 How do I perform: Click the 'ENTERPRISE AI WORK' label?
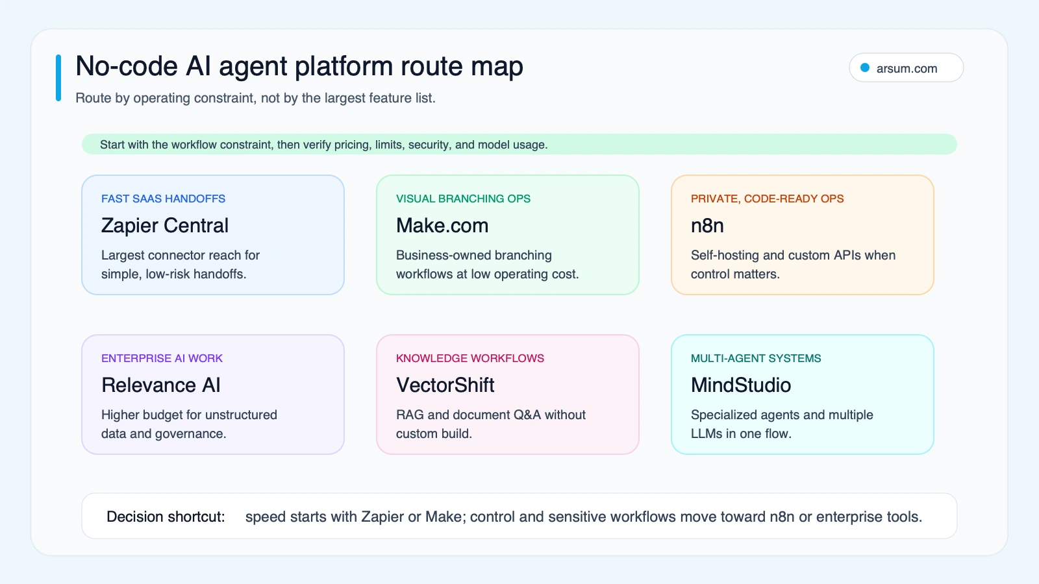(x=162, y=358)
